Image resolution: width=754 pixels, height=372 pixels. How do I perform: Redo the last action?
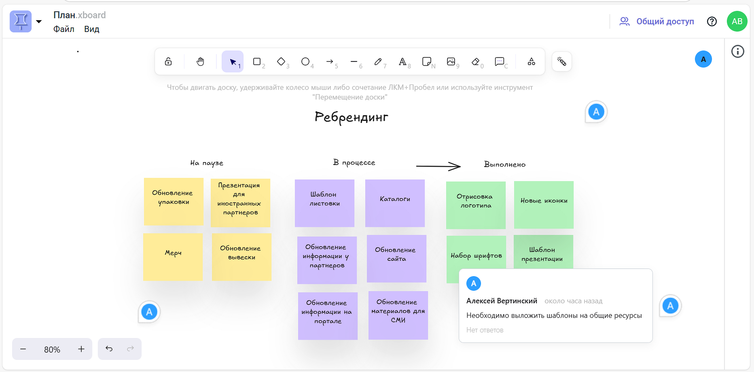click(130, 349)
